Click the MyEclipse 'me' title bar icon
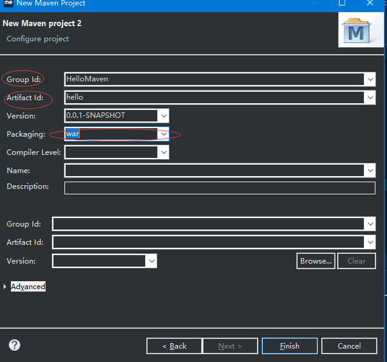The height and width of the screenshot is (362, 387). point(8,3)
